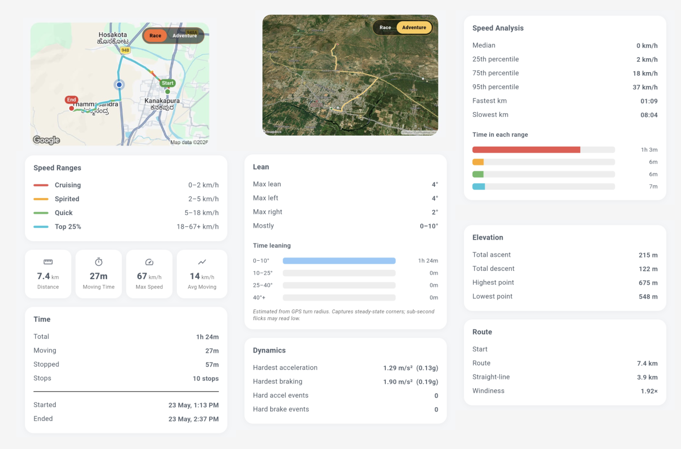Click the 10–25° lean bar
The height and width of the screenshot is (449, 681).
coord(339,273)
